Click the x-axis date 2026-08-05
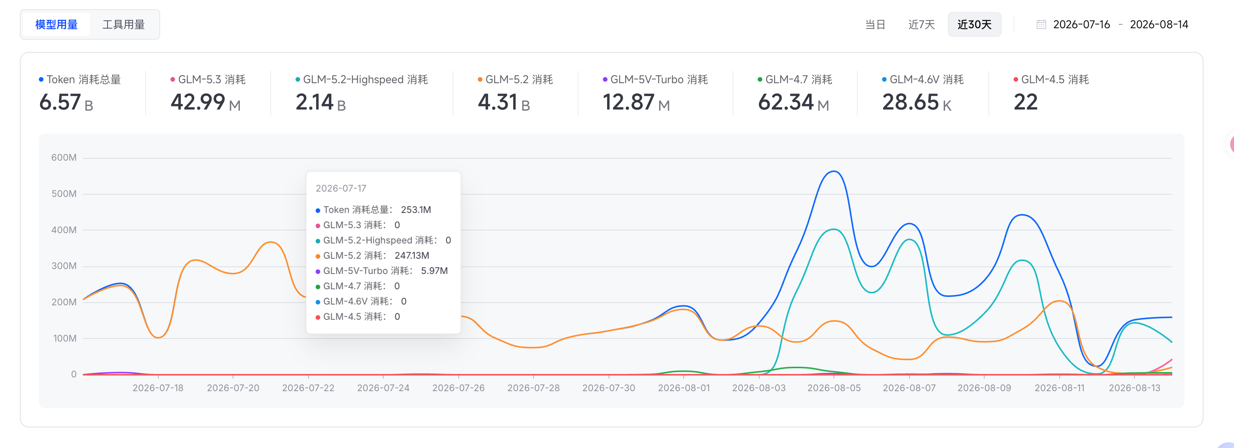The width and height of the screenshot is (1234, 448). (834, 388)
